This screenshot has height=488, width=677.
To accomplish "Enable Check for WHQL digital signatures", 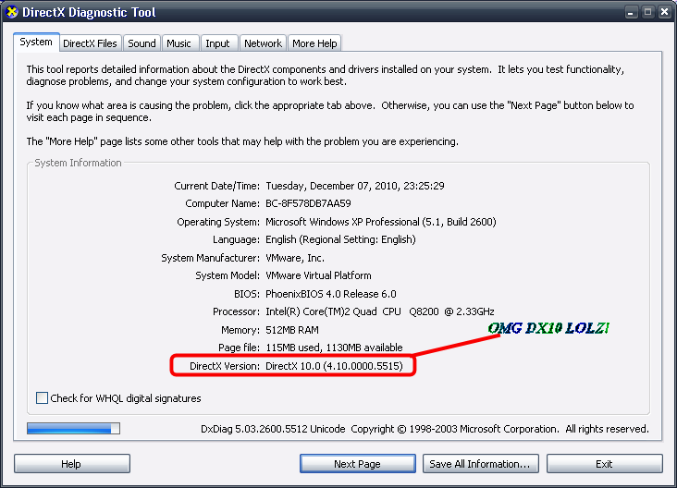I will [x=42, y=397].
